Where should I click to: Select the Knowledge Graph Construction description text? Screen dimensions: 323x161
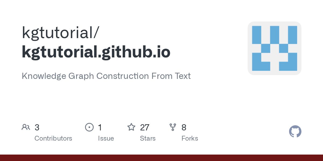(106, 76)
